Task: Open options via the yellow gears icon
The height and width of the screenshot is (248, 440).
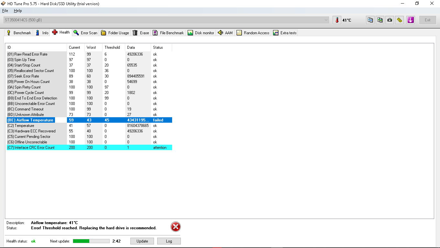Action: pyautogui.click(x=400, y=20)
